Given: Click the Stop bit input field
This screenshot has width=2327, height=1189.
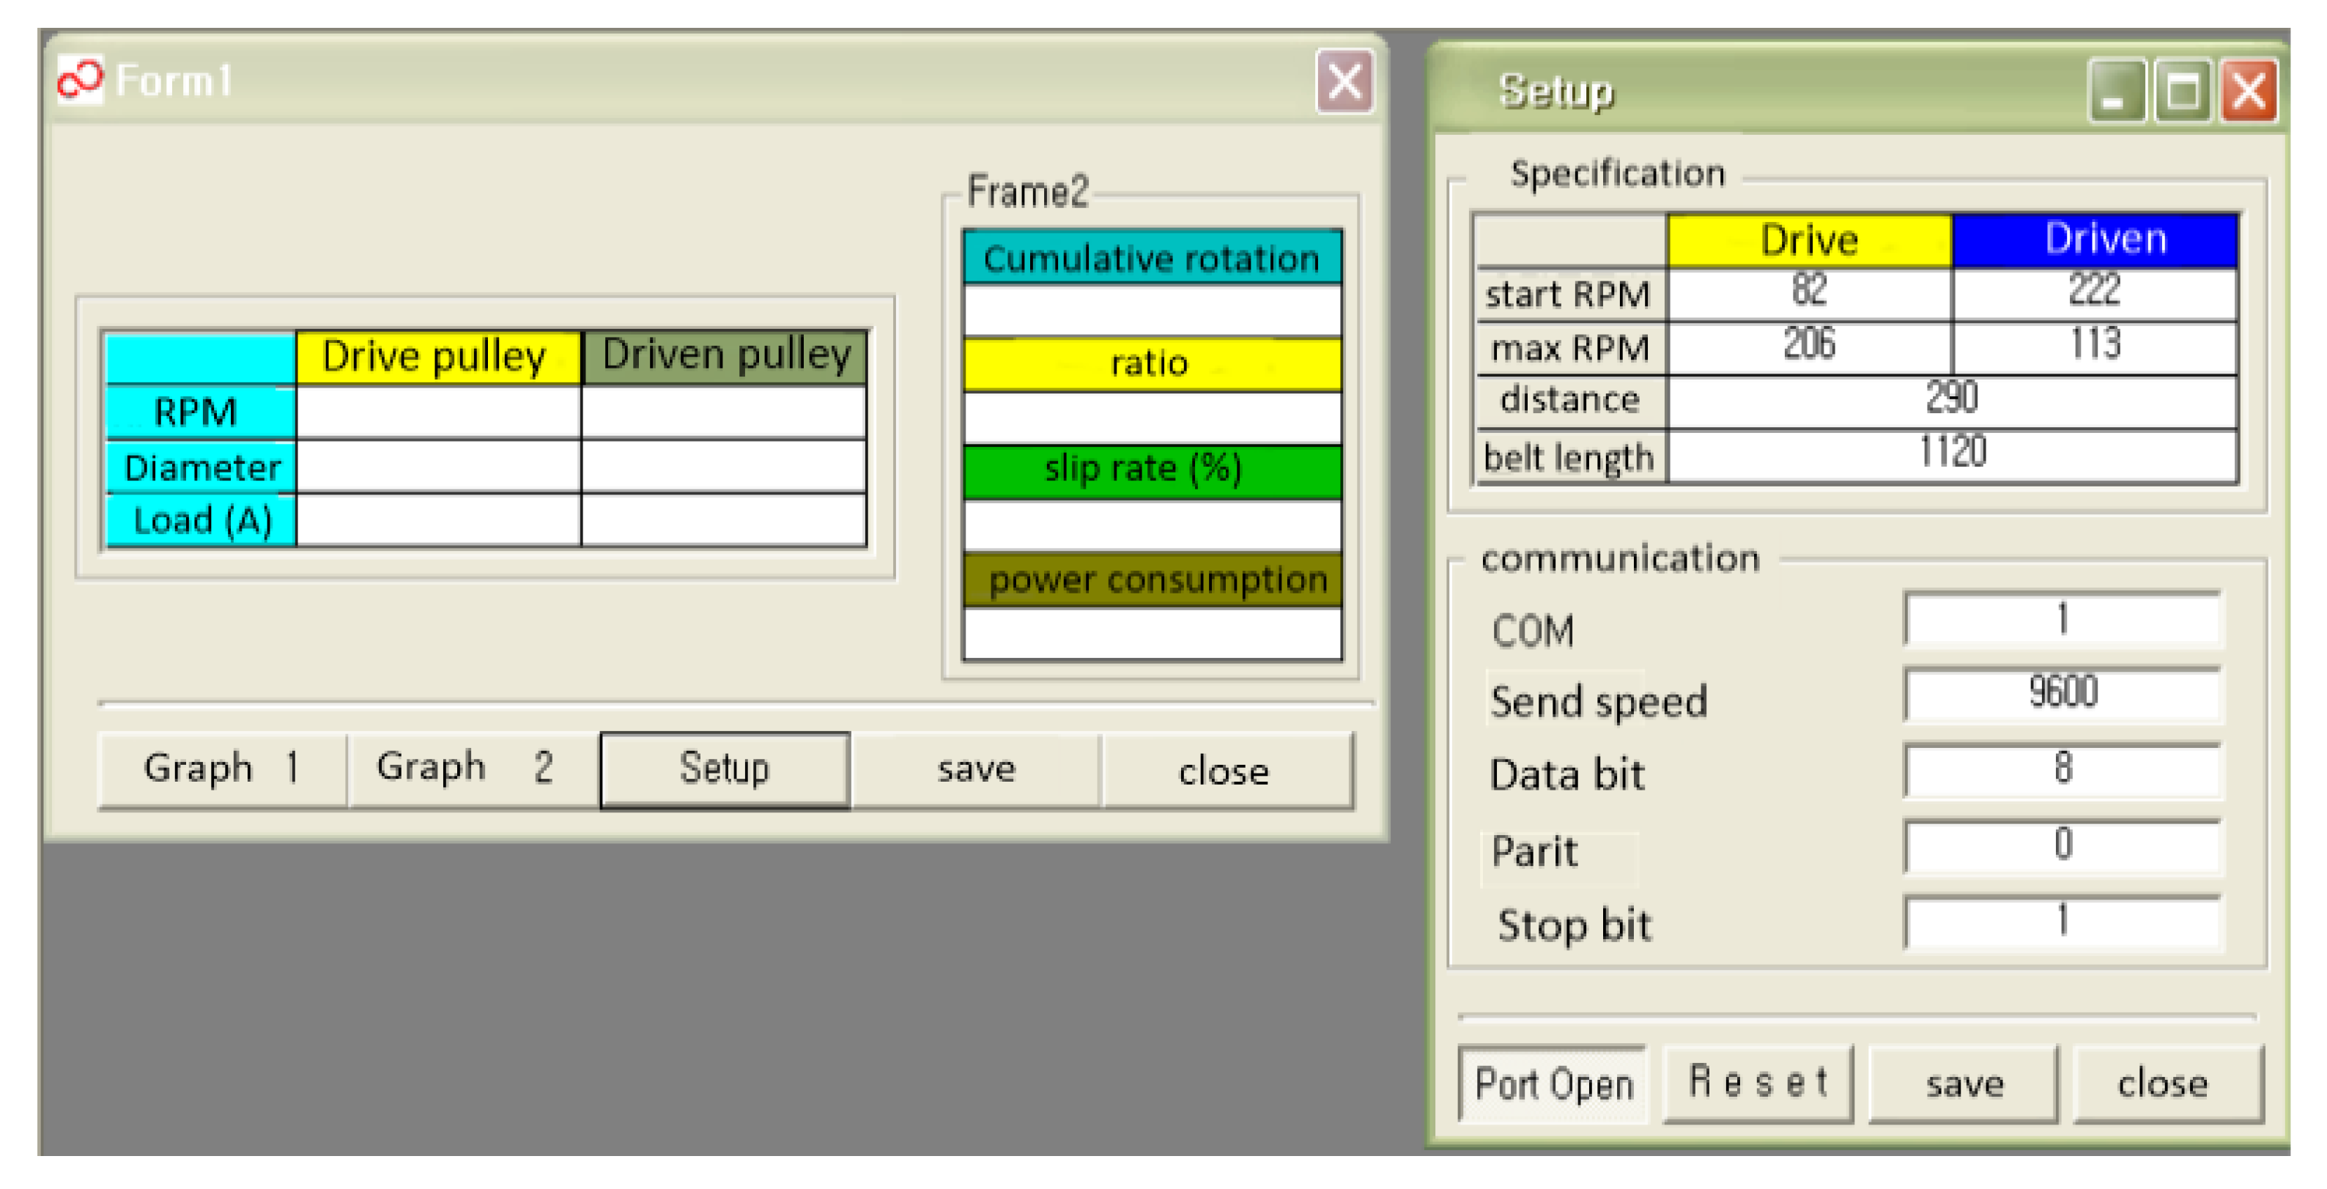Looking at the screenshot, I should coord(2062,922).
